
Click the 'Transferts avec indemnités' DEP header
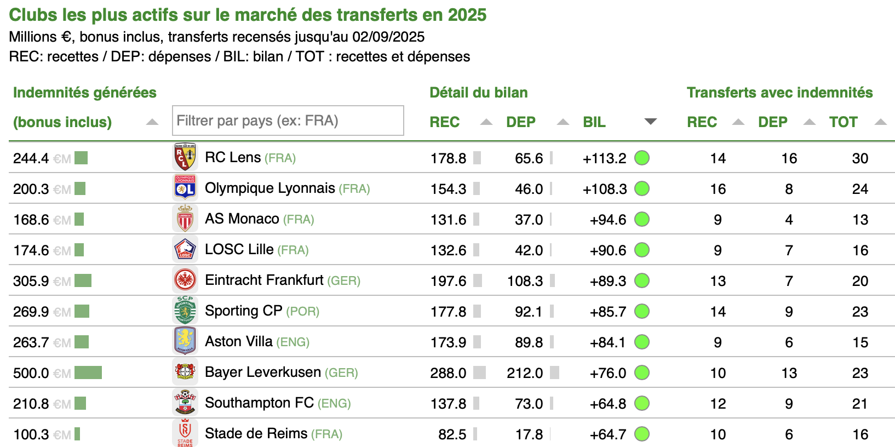pos(772,122)
